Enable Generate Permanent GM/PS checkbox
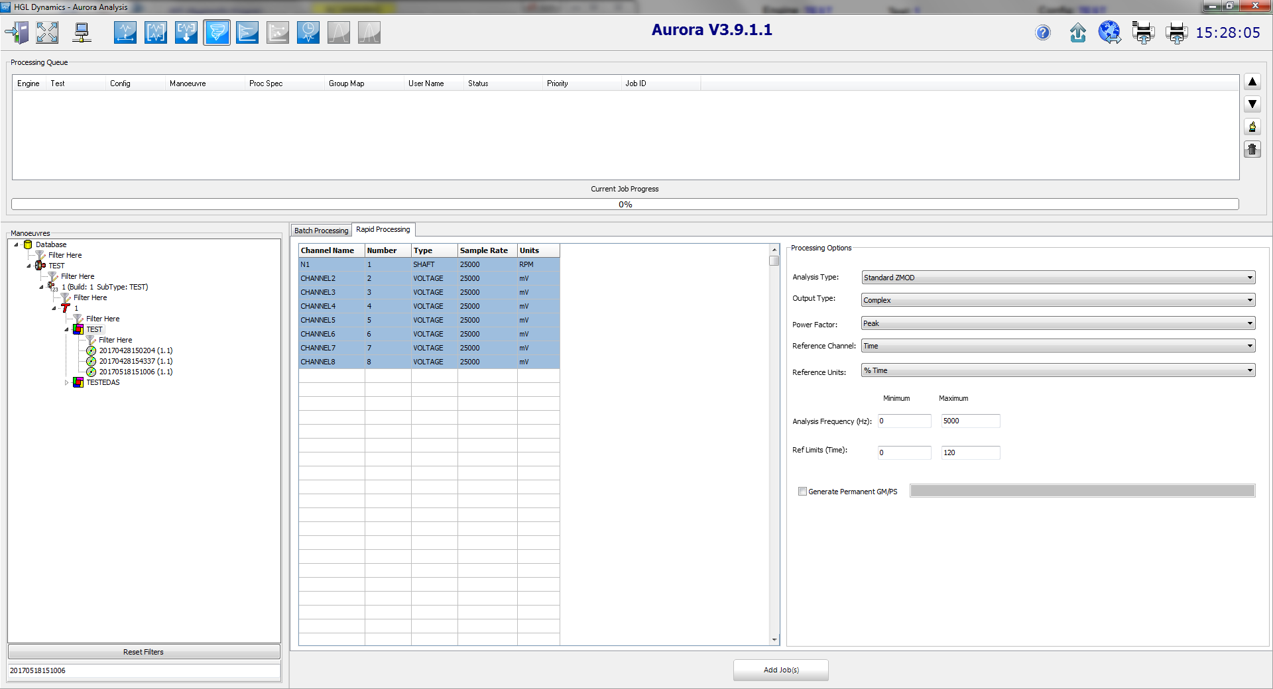The height and width of the screenshot is (689, 1273). pos(802,492)
